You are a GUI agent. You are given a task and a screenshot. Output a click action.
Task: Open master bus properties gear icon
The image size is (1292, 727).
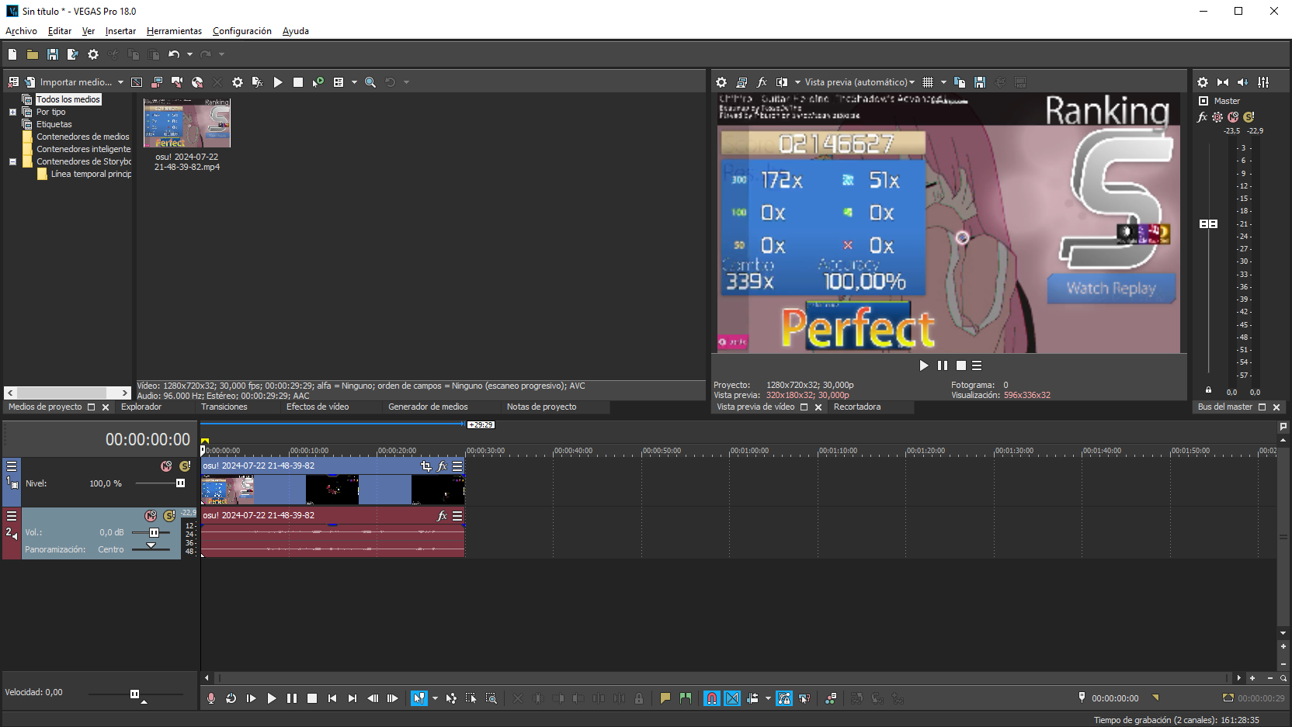[x=1203, y=82]
